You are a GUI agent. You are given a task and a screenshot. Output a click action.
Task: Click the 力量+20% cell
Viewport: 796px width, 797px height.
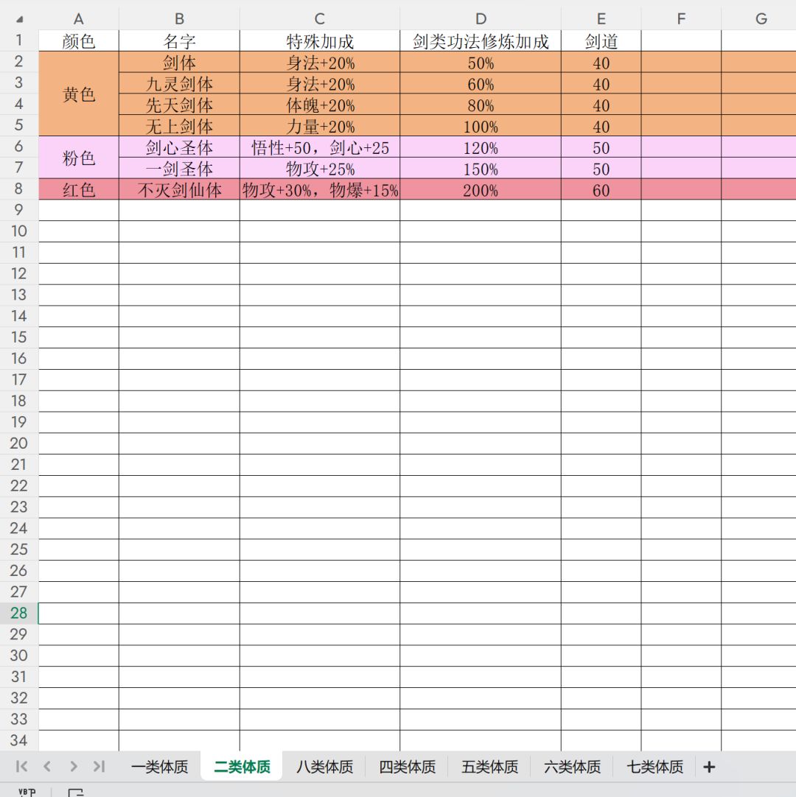coord(319,125)
